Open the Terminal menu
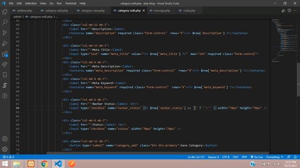Image resolution: width=300 pixels, height=168 pixels. (x=71, y=3)
